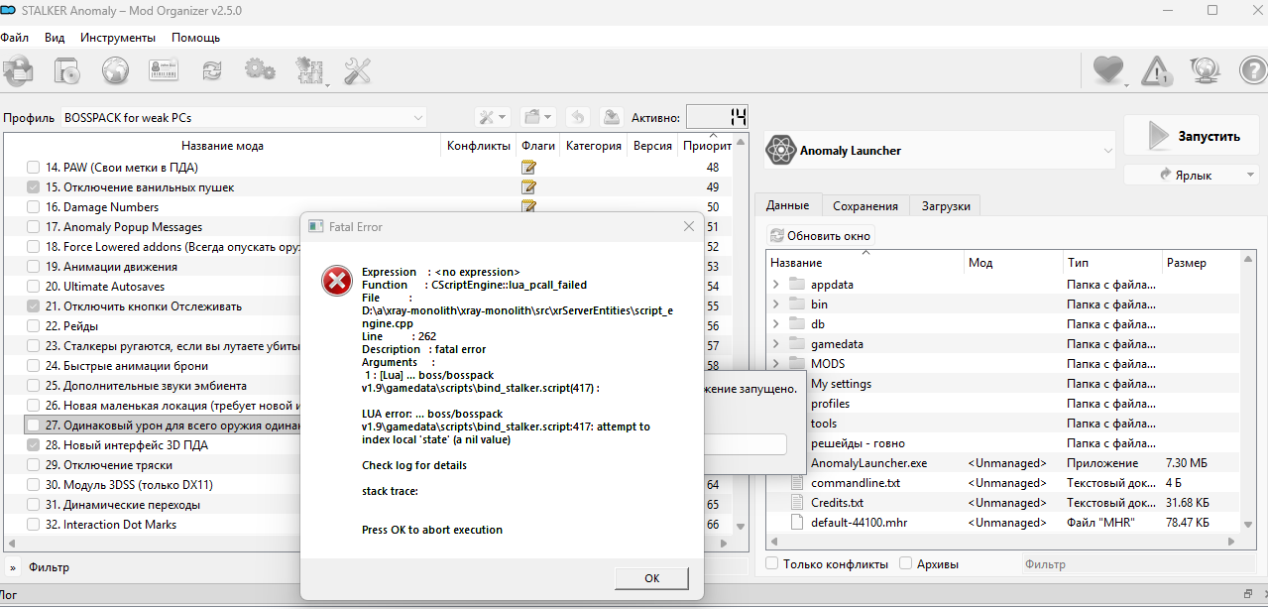Uncheck the Новый интерфейс 3D ПДА mod
This screenshot has height=609, width=1268.
point(34,445)
